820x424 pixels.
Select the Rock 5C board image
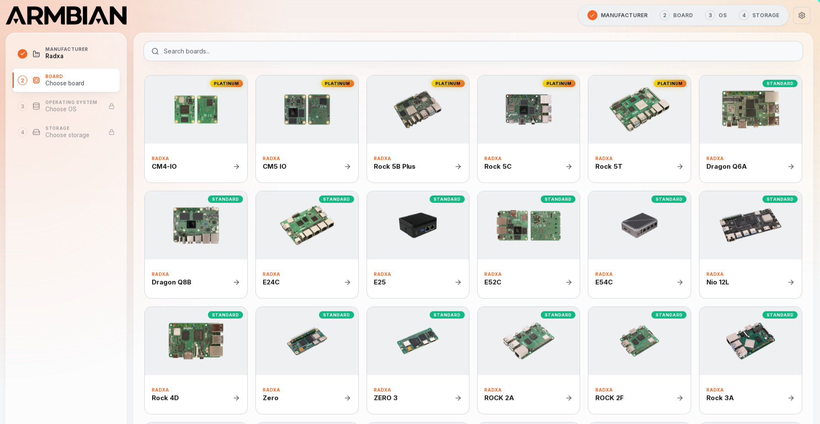pyautogui.click(x=529, y=110)
